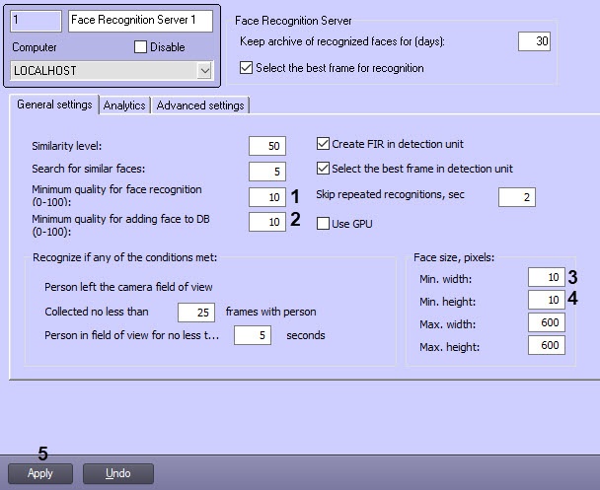Edit the Skip repeated recognitions seconds field

[516, 197]
